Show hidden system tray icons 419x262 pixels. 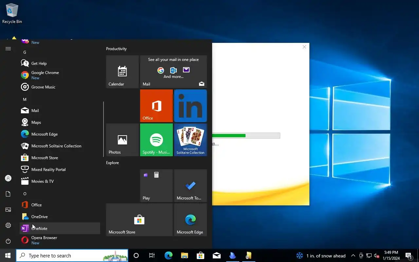(x=353, y=256)
